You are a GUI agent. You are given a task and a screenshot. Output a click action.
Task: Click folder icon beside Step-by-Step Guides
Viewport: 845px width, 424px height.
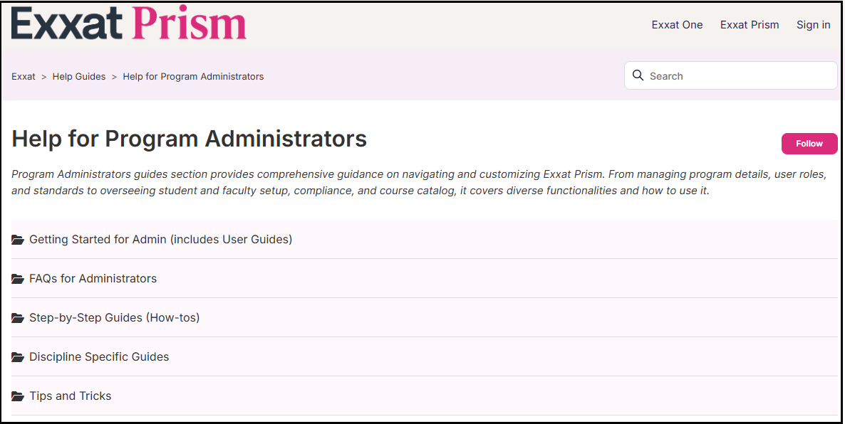point(18,318)
